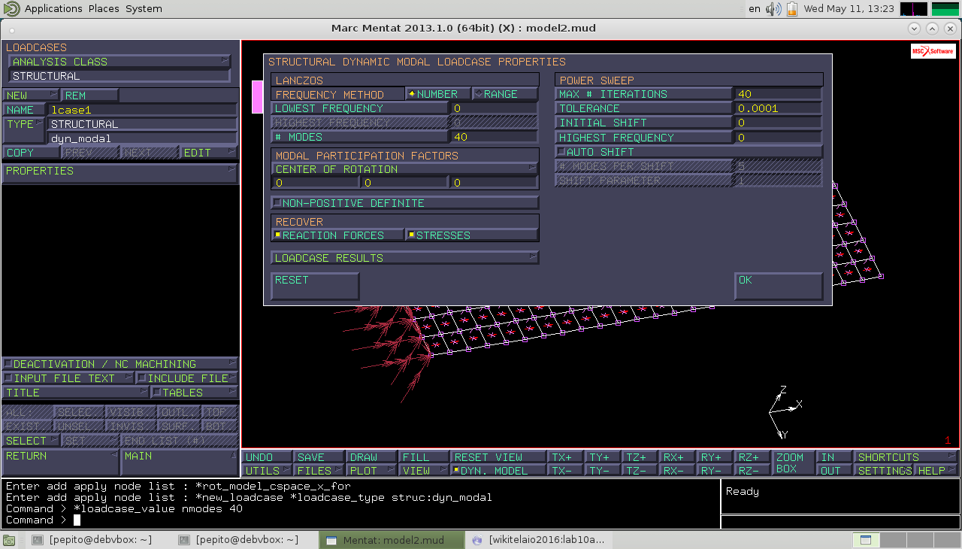Open the CENTER OF ROTATION dropdown
This screenshot has width=962, height=549.
coord(404,169)
